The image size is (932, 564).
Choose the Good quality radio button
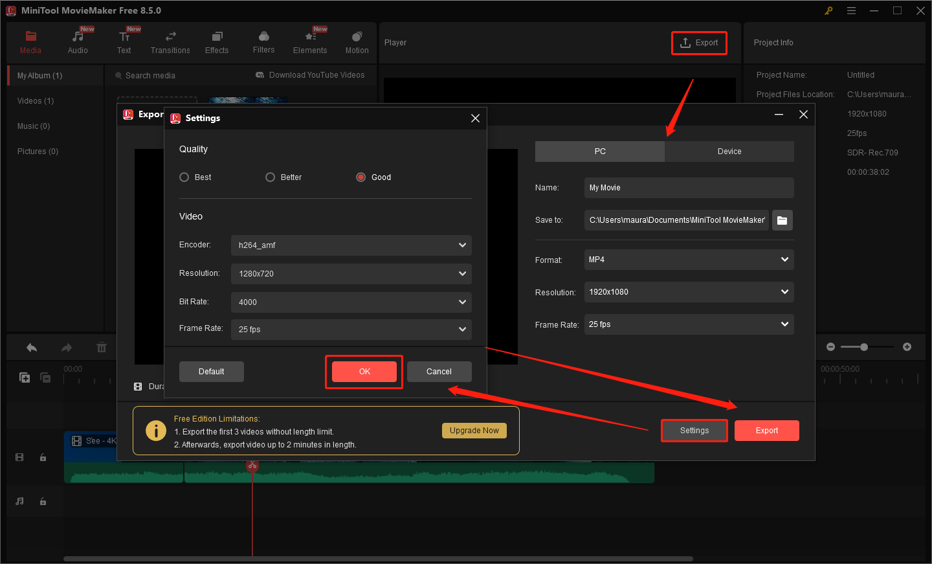(361, 177)
